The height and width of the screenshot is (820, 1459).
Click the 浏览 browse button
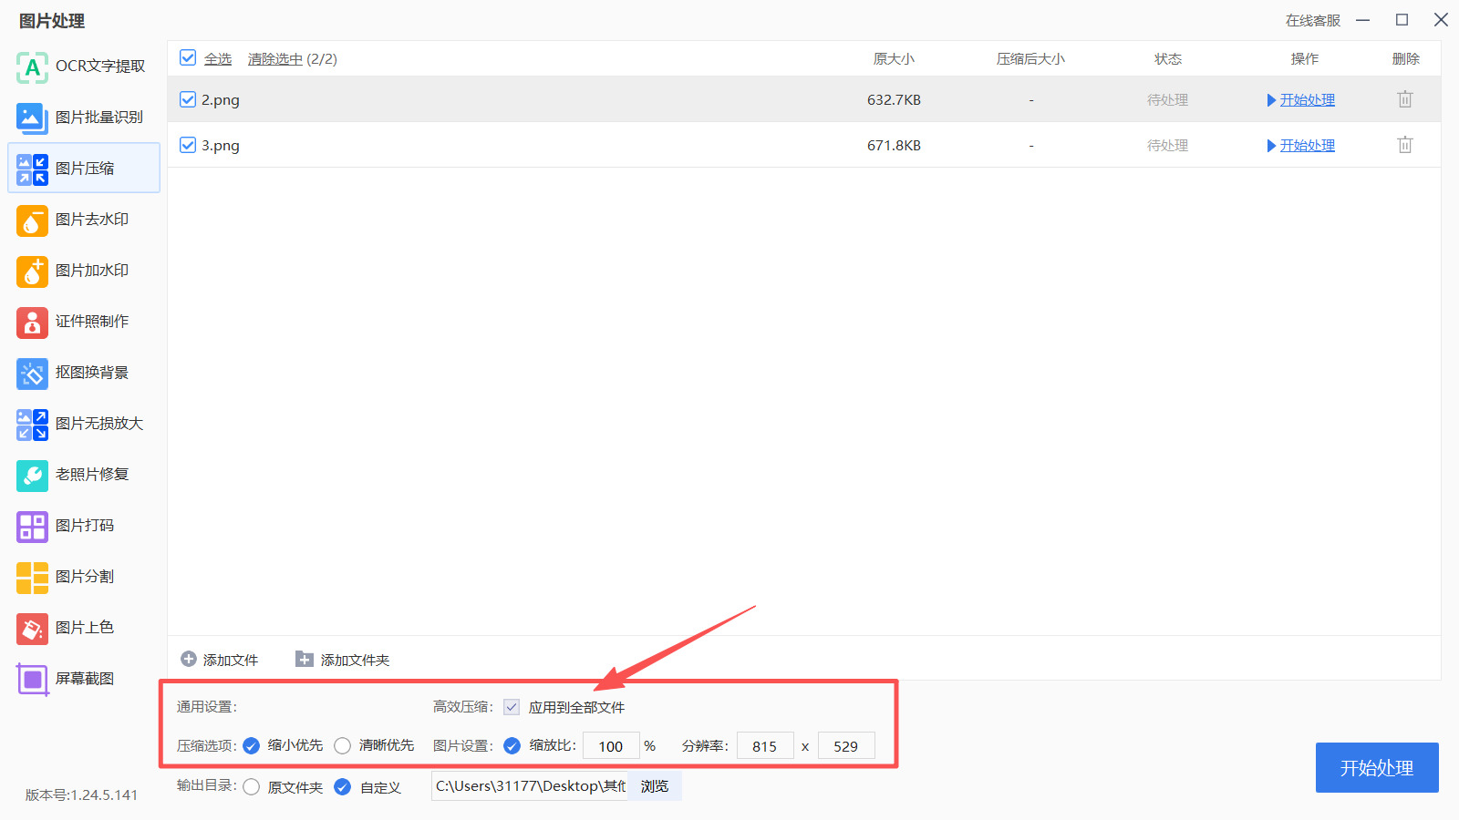655,786
